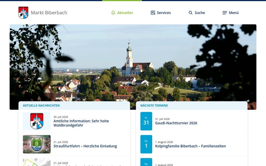Open news Amtliche Information: Sehr hohe Waldbrandgefahr
This screenshot has width=266, height=166.
(81, 123)
